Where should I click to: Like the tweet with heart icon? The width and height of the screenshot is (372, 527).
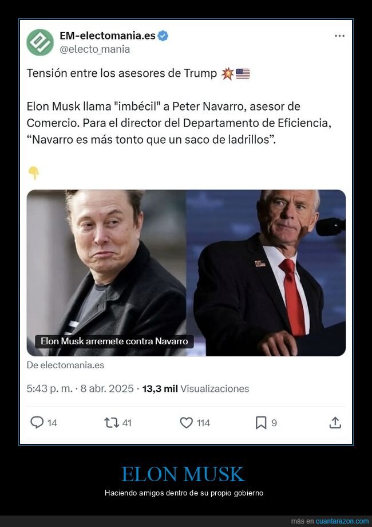coord(187,423)
